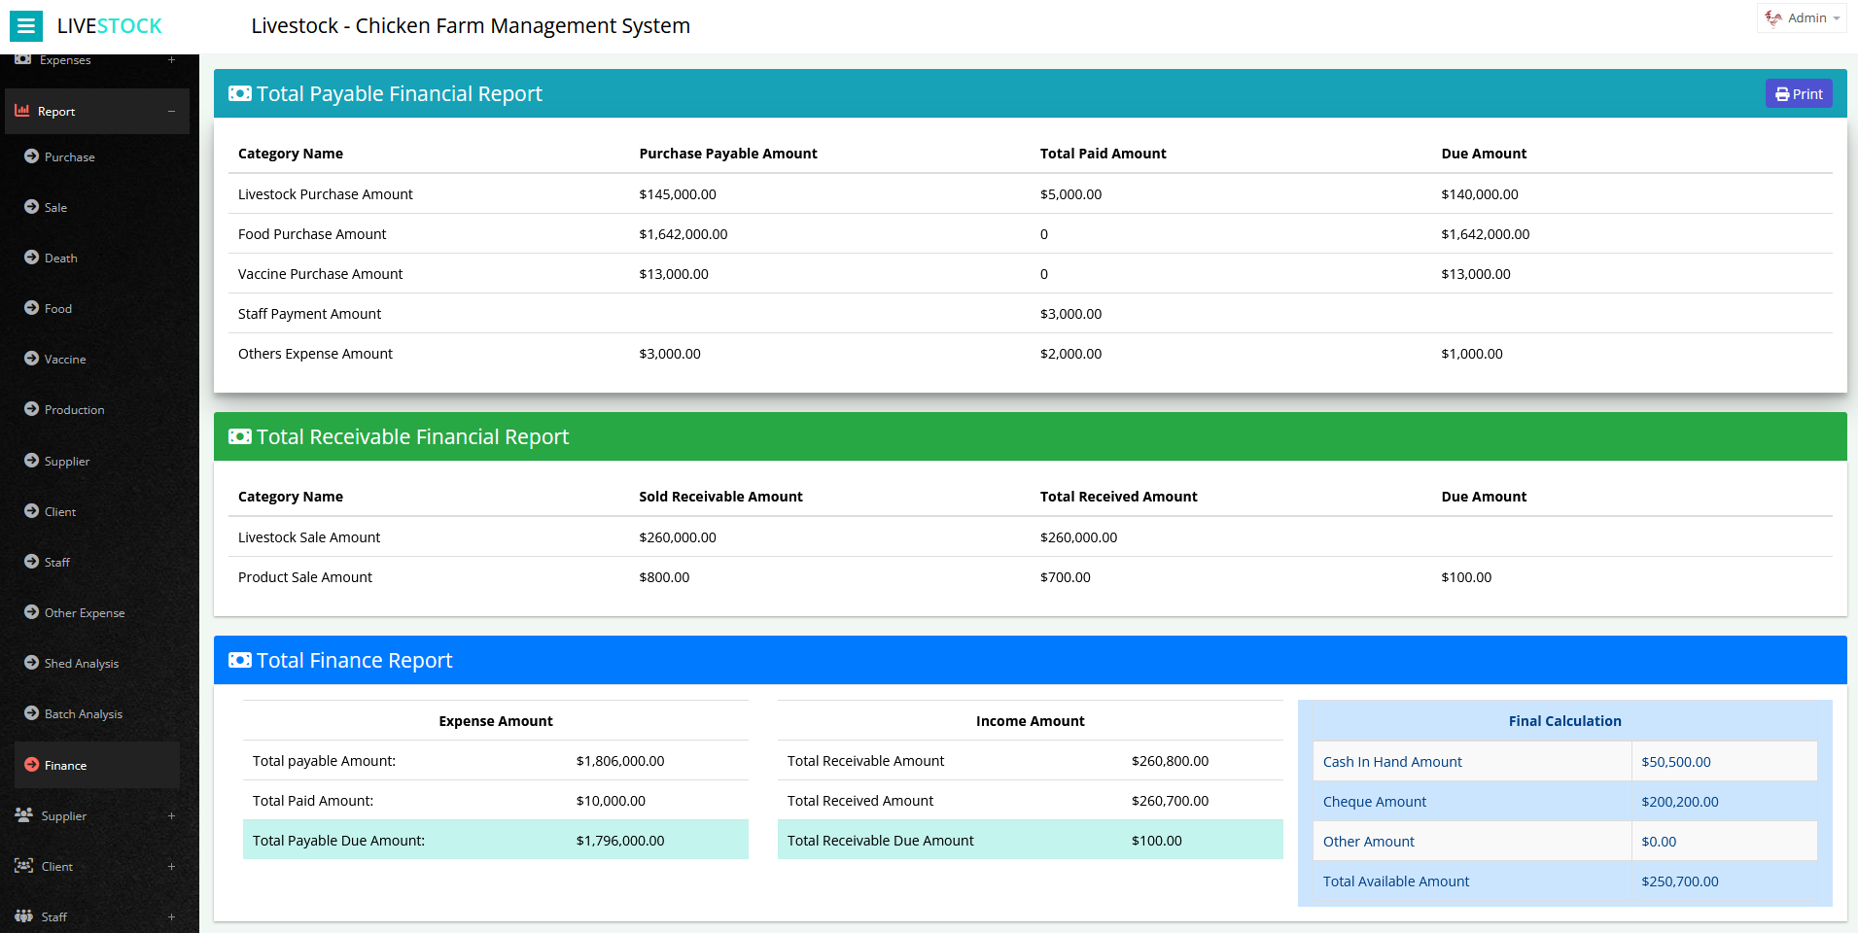Click the arrow icon beside Death
This screenshot has width=1858, height=933.
click(32, 258)
